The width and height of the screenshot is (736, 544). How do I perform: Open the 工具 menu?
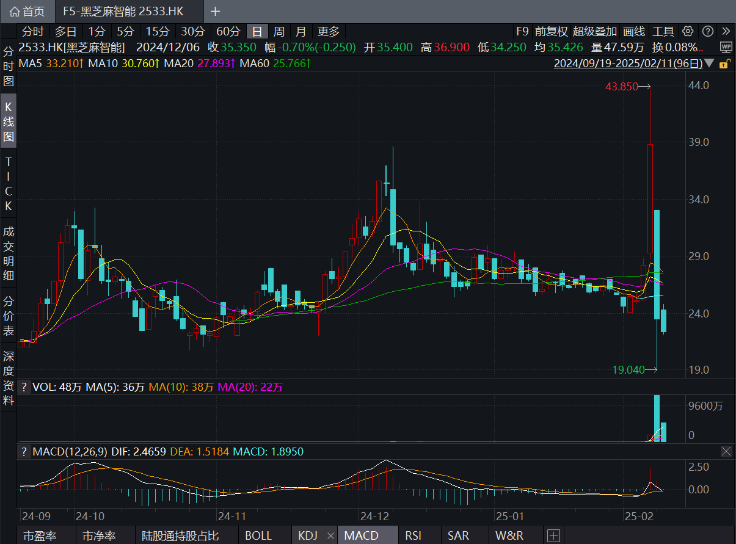point(663,32)
